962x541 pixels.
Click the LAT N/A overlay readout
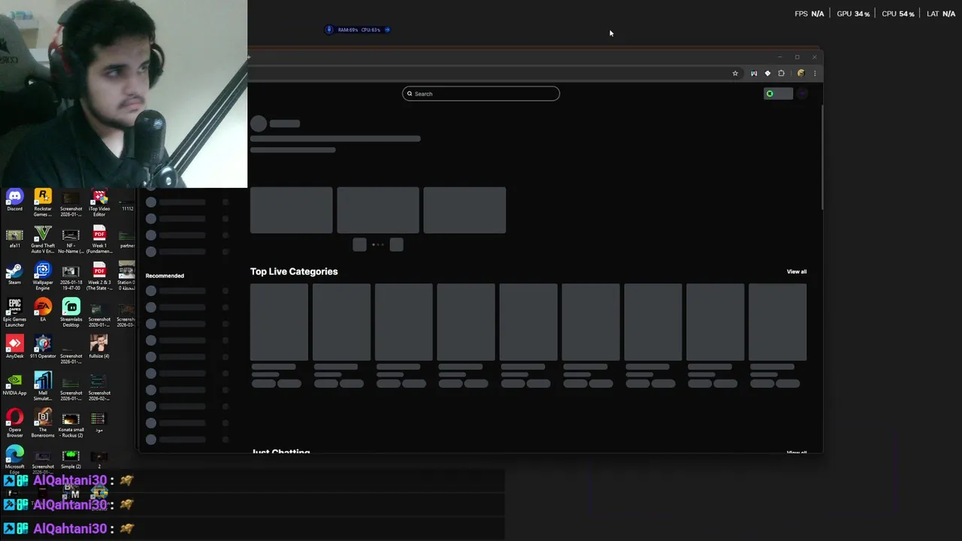click(941, 14)
